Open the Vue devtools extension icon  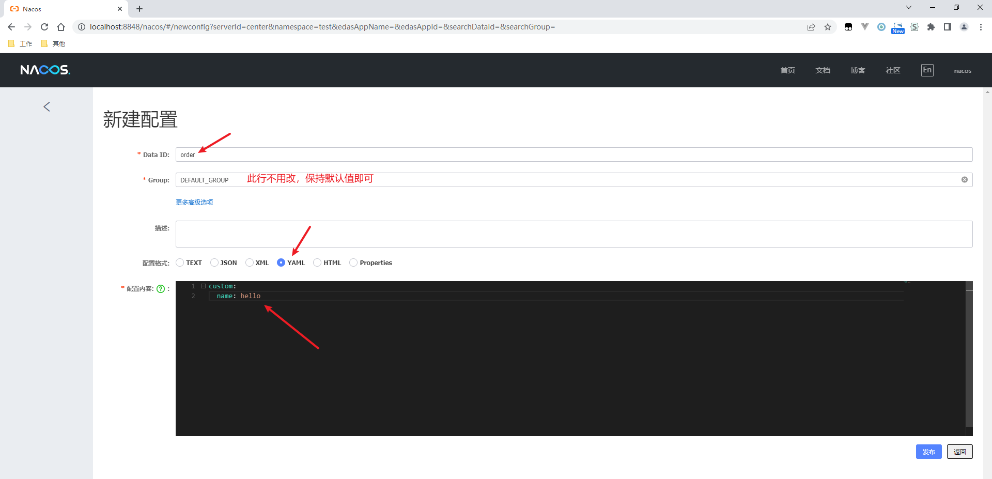[865, 27]
